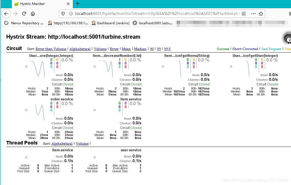Sort circuits Alphabetical
The width and height of the screenshot is (291, 185).
pyautogui.click(x=80, y=49)
